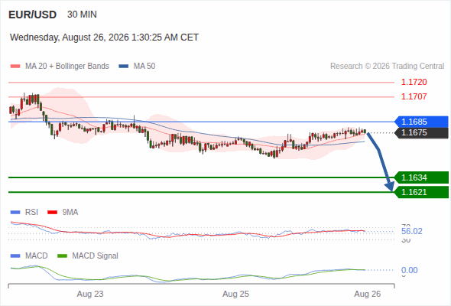451x306 pixels.
Task: Click the Aug 23 time axis label
Action: [90, 294]
